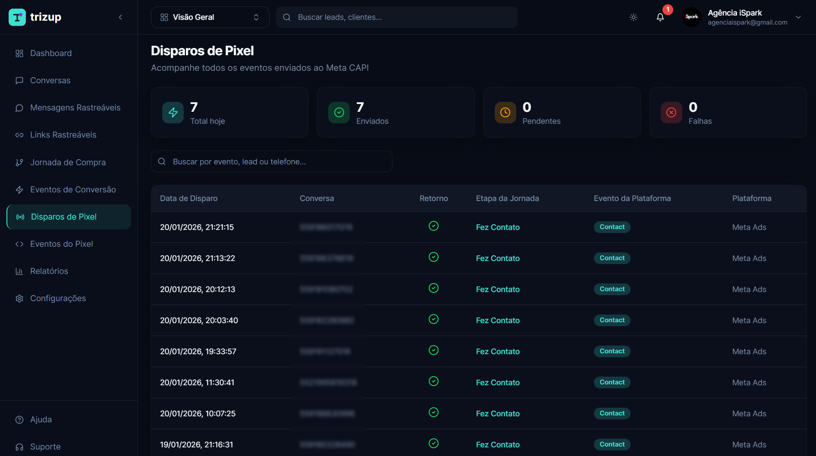Click the Eventos de Conversão lightning icon
Screen dimensions: 816x456
(19, 190)
